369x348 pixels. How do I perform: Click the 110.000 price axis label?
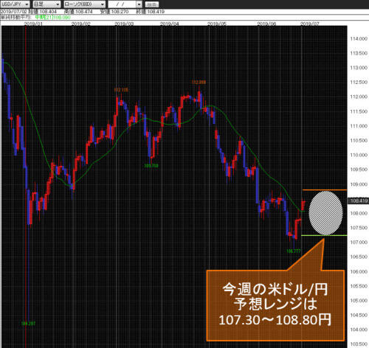coord(359,155)
